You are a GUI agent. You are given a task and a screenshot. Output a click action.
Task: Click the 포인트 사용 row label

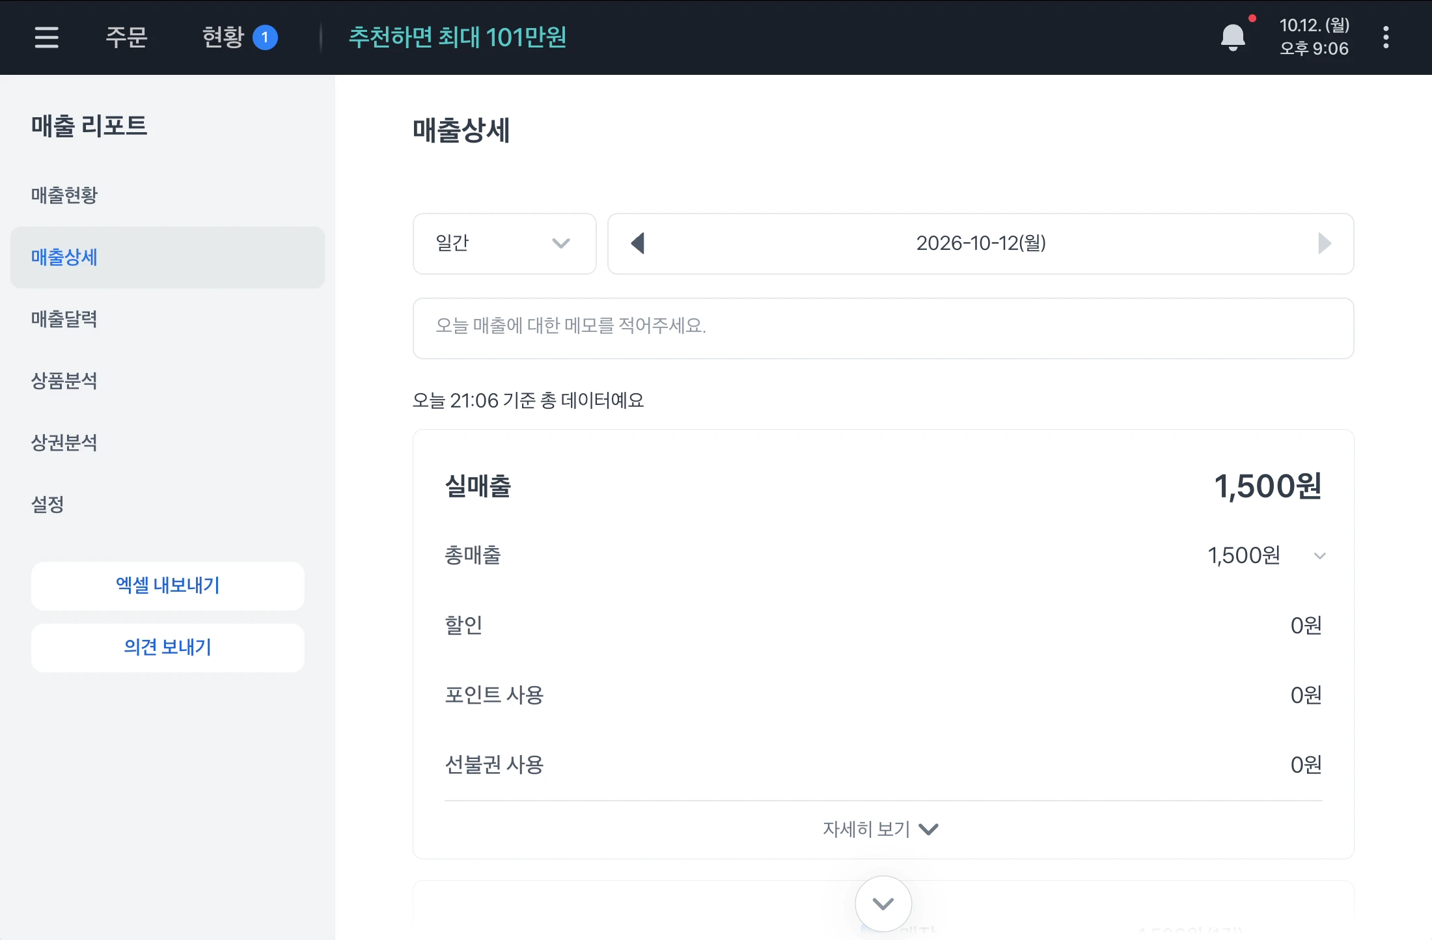(x=494, y=695)
